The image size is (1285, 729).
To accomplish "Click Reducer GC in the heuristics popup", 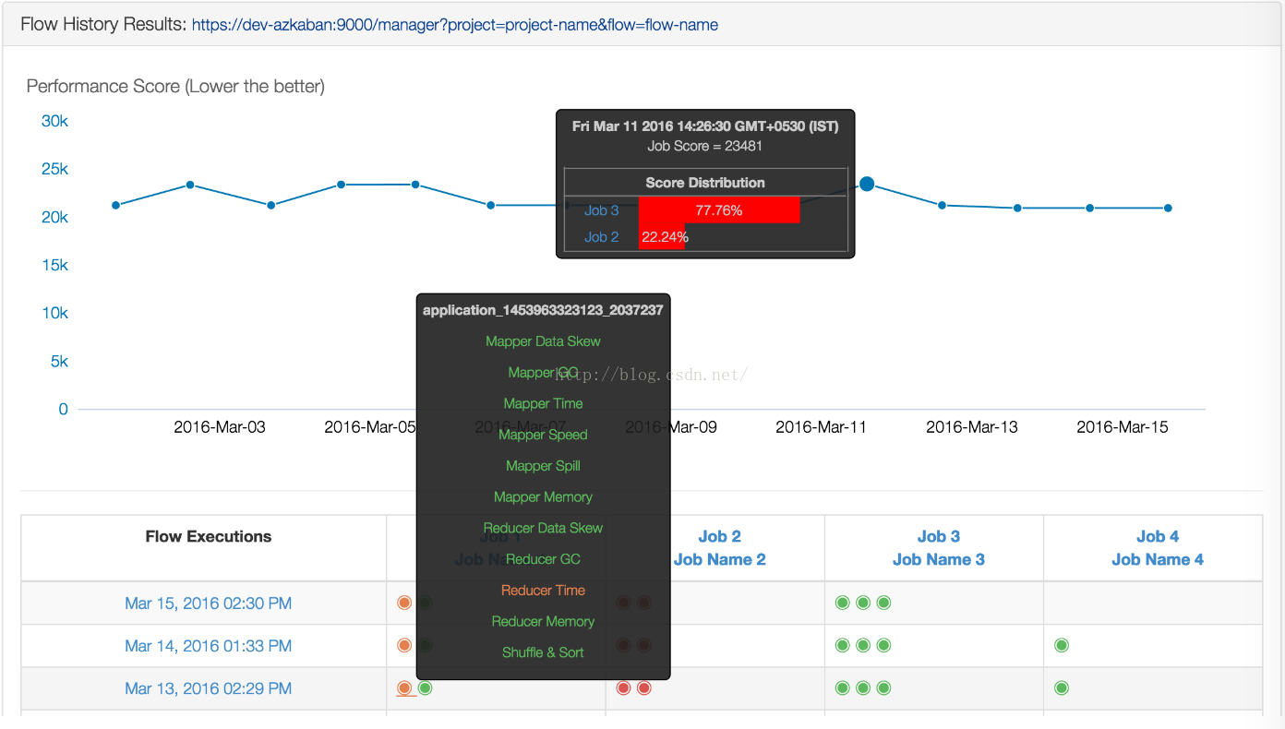I will [543, 559].
